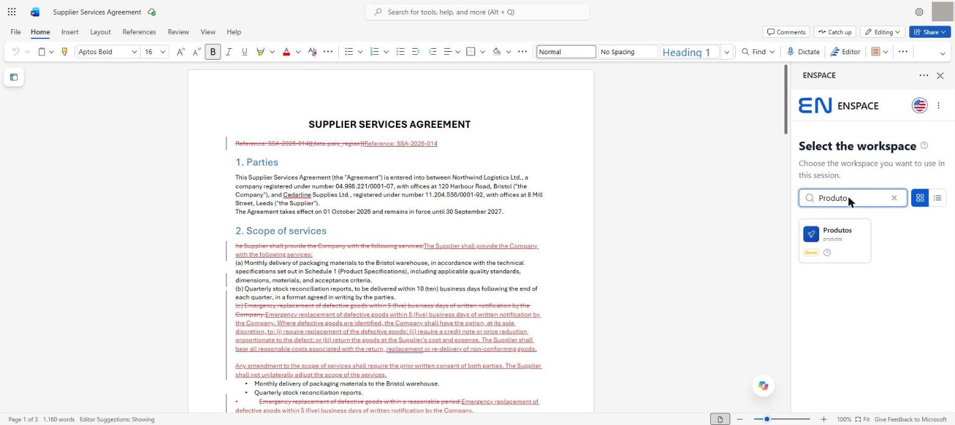Expand the numbering library dropdown arrow

(x=386, y=52)
